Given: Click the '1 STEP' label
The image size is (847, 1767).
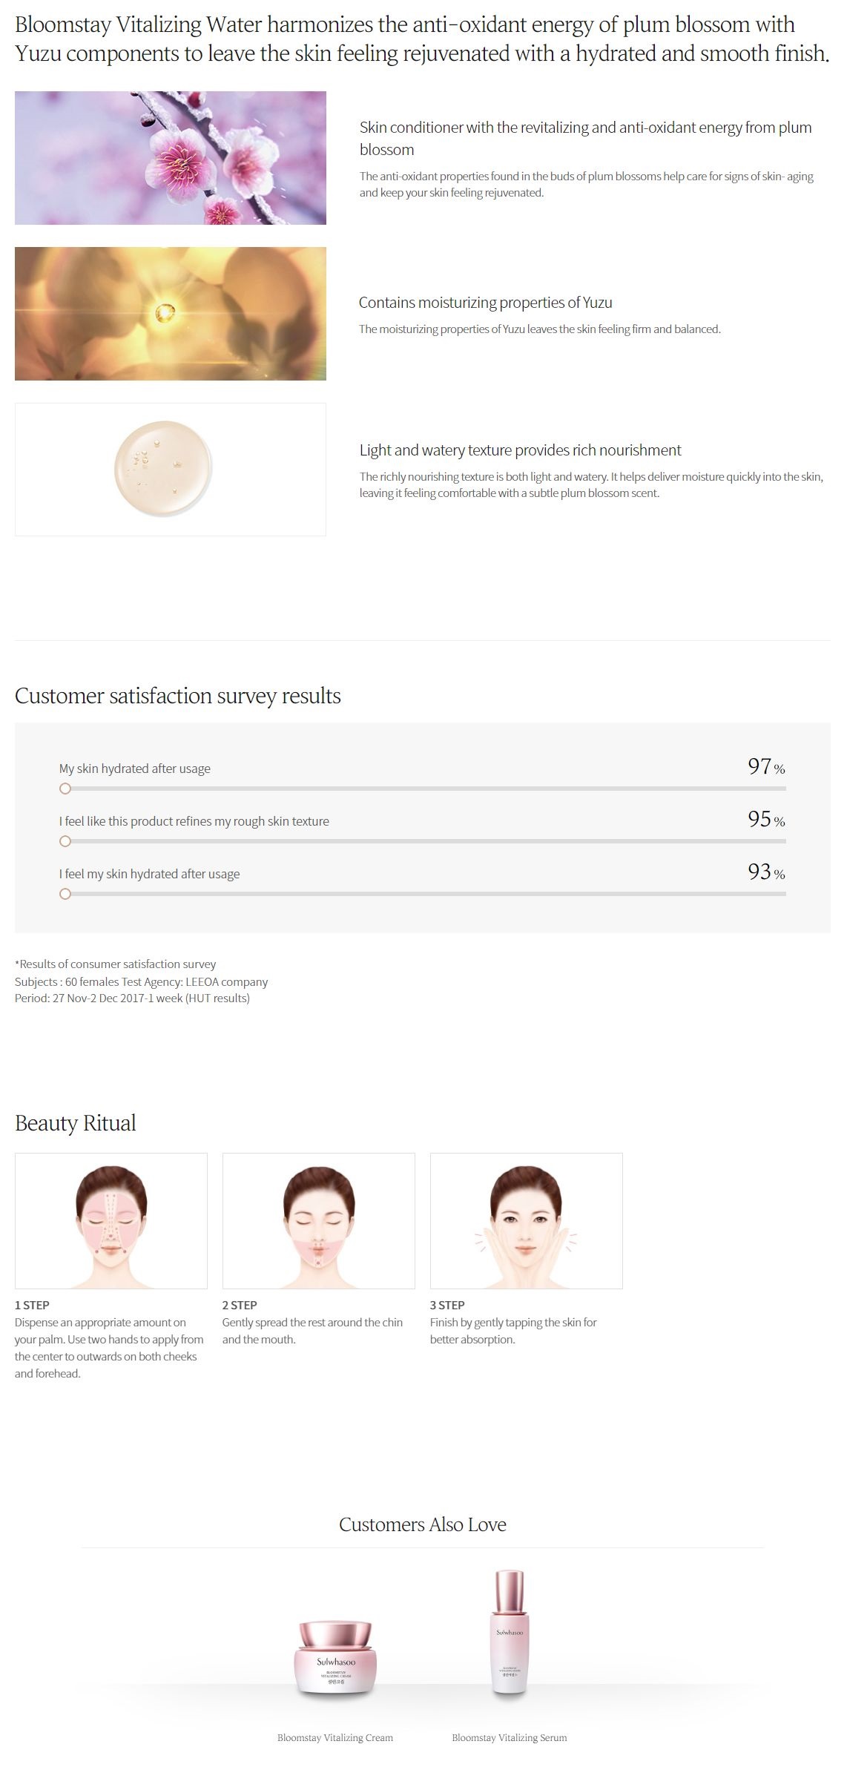Looking at the screenshot, I should coord(32,1305).
